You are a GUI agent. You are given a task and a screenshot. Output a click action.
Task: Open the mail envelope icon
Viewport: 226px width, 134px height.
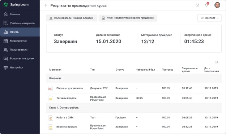coord(197,5)
